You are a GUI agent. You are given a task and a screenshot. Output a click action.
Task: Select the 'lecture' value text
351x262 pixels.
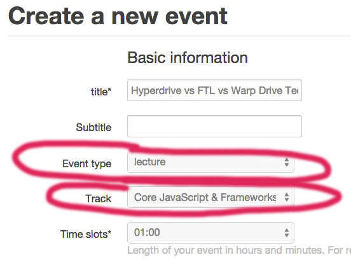[x=150, y=162]
